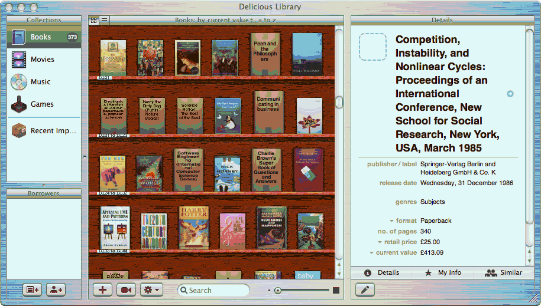The image size is (541, 306).
Task: Switch to the Similar tab
Action: point(503,272)
